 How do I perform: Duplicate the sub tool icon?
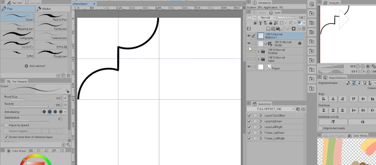point(63,75)
